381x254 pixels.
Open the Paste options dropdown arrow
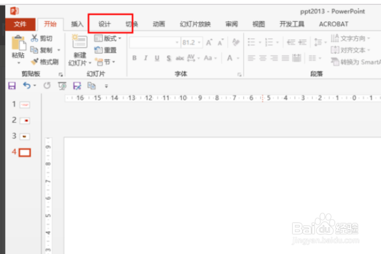pos(18,63)
